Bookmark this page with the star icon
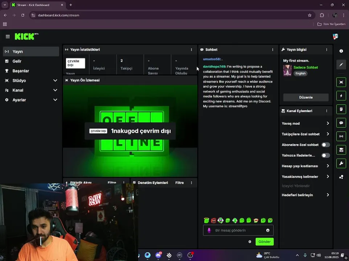Screen dimensions: 349x261 pyautogui.click(x=309, y=15)
